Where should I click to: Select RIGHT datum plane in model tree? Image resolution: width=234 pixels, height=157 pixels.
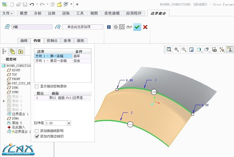coord(14,70)
